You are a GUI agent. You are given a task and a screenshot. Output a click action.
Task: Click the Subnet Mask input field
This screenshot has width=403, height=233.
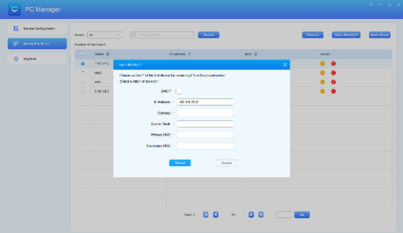pos(205,124)
